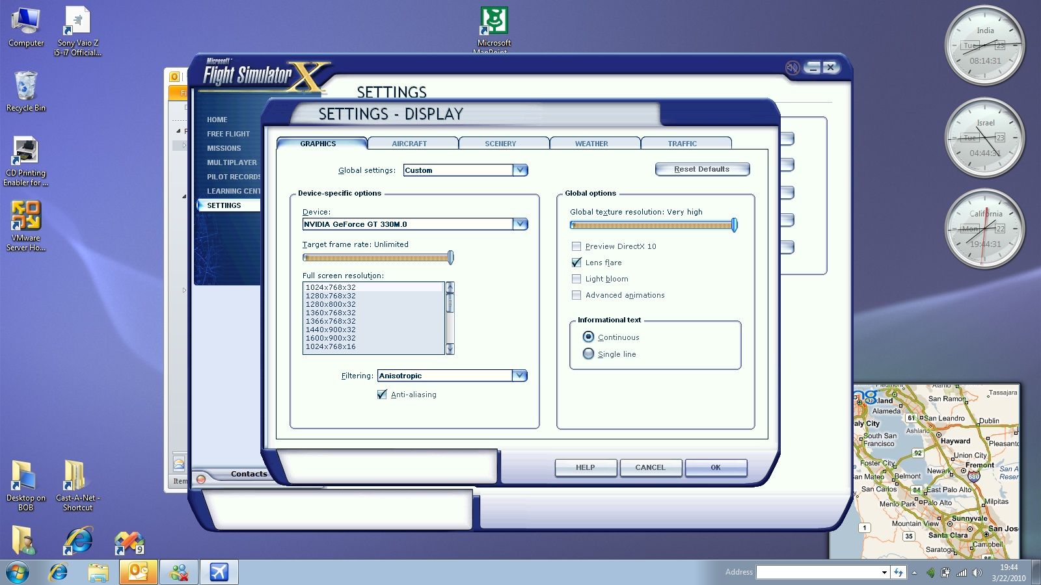The height and width of the screenshot is (585, 1041).
Task: Switch to the GRAPHICS tab
Action: tap(318, 144)
